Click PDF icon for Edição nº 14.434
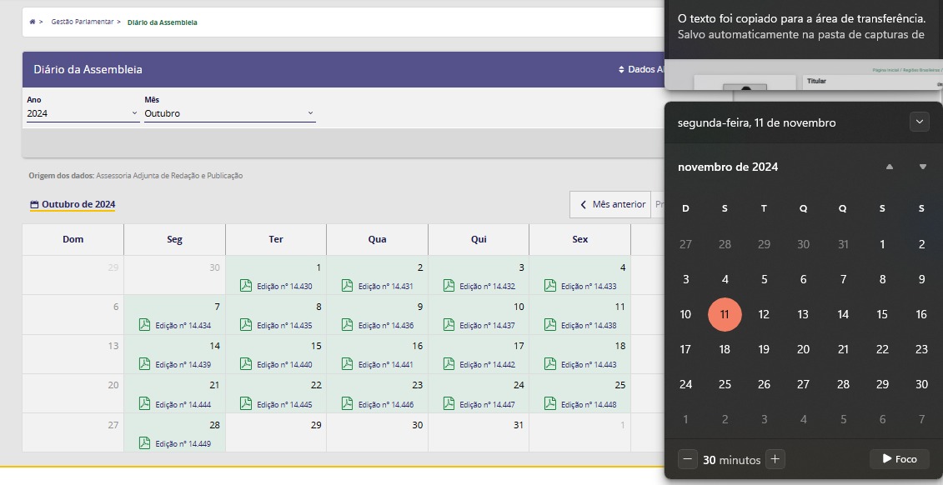Image resolution: width=943 pixels, height=485 pixels. (x=144, y=325)
